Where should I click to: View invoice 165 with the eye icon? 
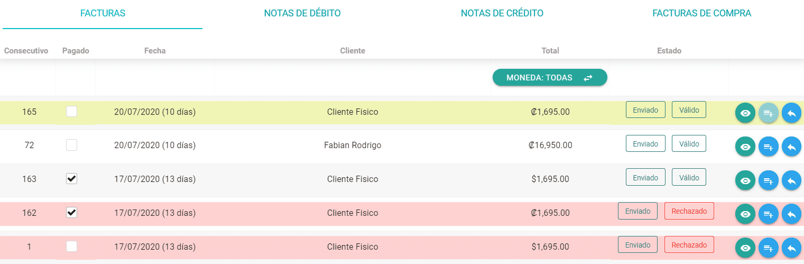(745, 113)
